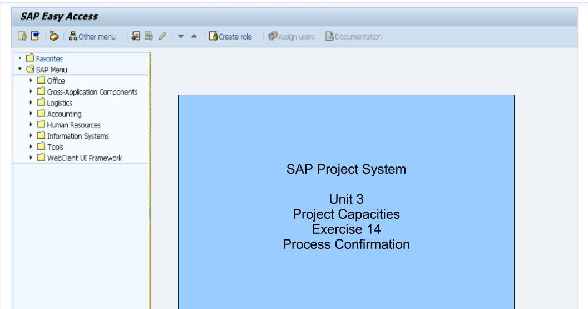Click the Tools folder icon
The image size is (588, 309).
pos(41,146)
